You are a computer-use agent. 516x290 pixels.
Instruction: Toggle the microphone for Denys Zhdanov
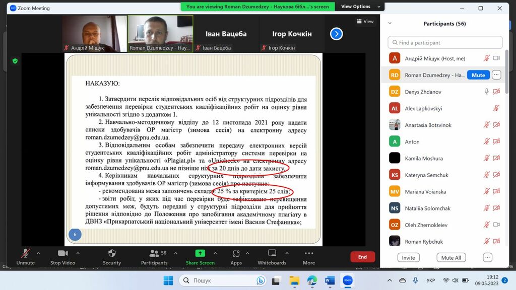486,92
